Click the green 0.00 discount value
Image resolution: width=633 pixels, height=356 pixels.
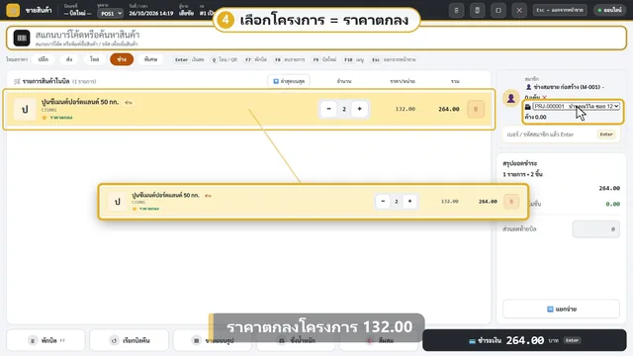click(612, 204)
